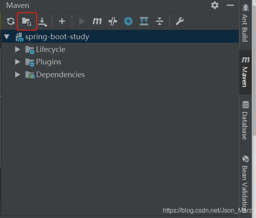This screenshot has height=218, width=256.
Task: Expand the Lifecycle node
Action: (18, 49)
